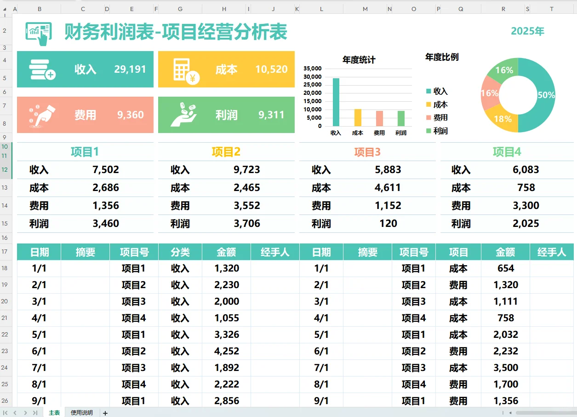Select row header 17
Viewport: 577px width, 417px height.
pyautogui.click(x=6, y=252)
